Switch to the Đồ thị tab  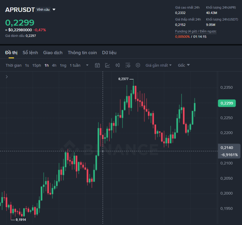(x=11, y=53)
